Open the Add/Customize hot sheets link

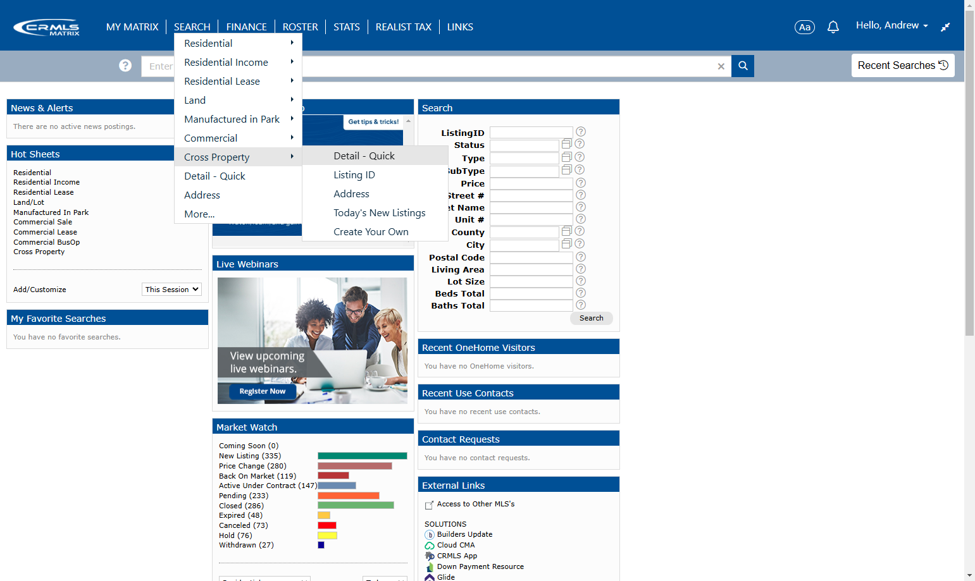(40, 290)
